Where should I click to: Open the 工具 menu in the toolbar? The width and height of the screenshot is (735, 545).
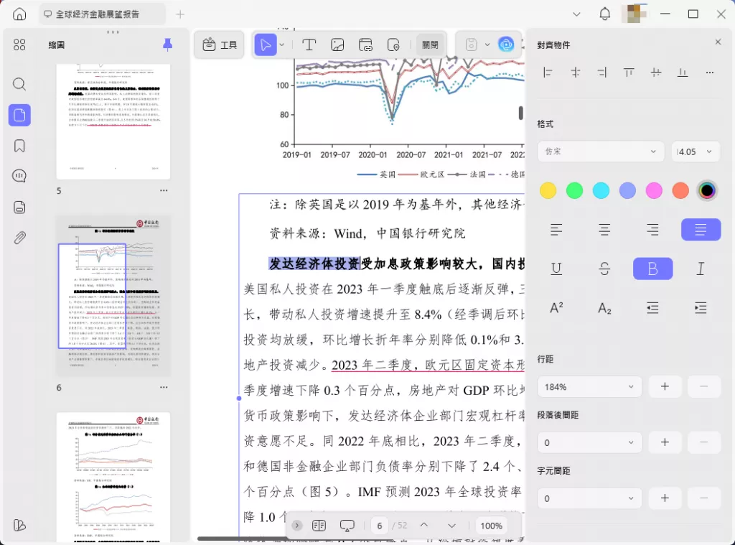pos(219,45)
